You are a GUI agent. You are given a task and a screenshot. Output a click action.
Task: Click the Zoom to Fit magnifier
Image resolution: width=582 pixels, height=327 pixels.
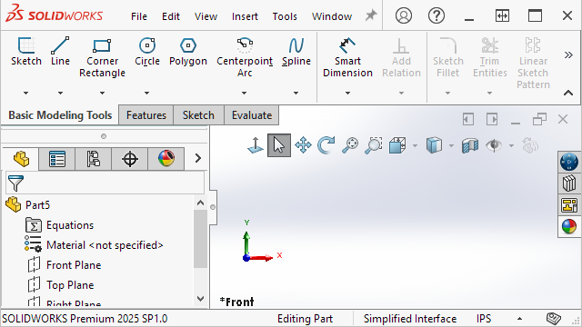(349, 145)
